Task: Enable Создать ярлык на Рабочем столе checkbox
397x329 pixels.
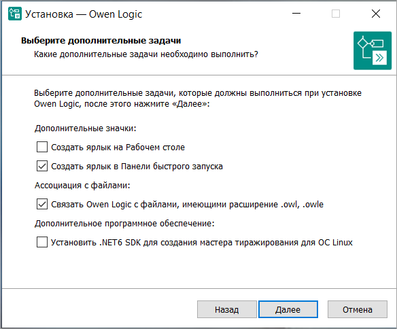Action: pyautogui.click(x=42, y=147)
